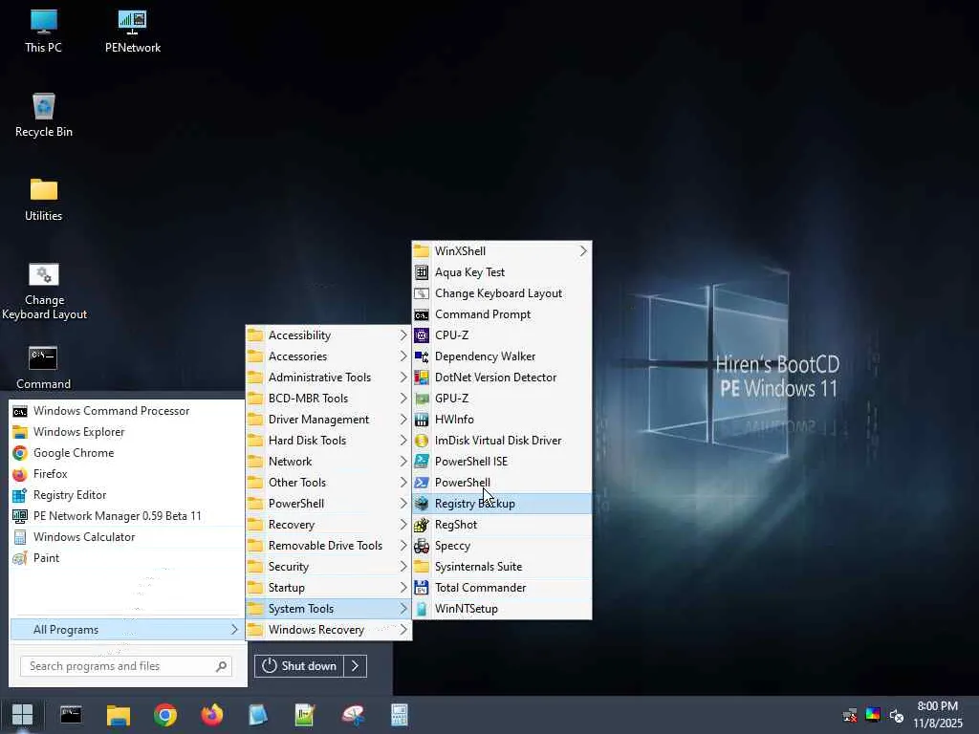Expand Other Tools submenu

click(329, 483)
